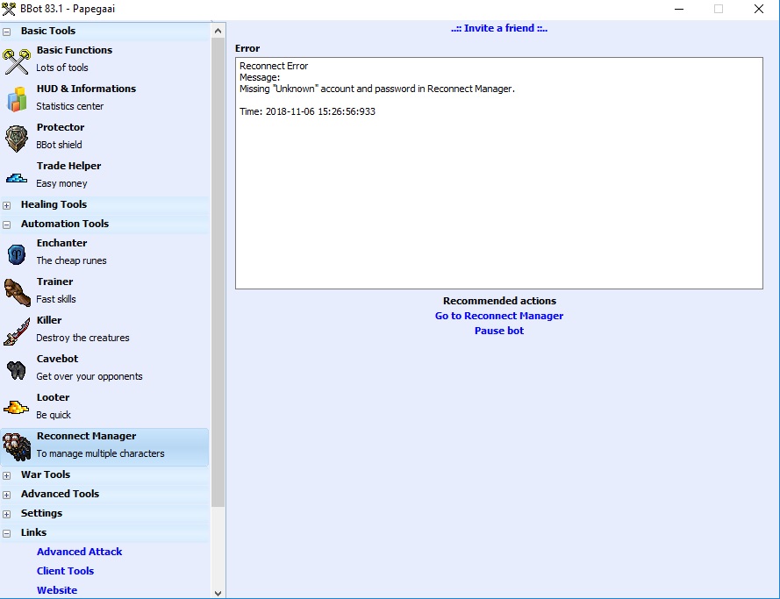780x599 pixels.
Task: Select the Looter gold icon
Action: coord(17,407)
